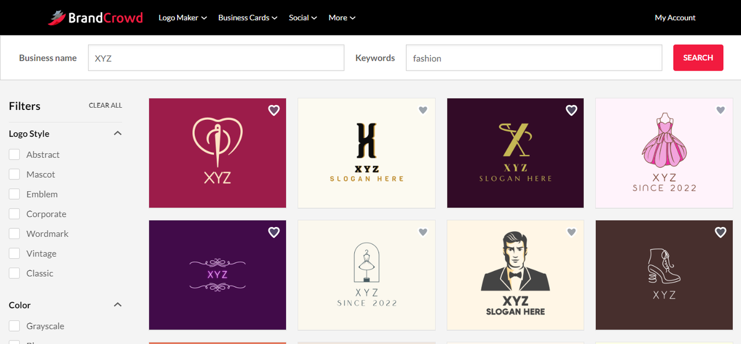The image size is (741, 344).
Task: Open My Account
Action: [x=675, y=18]
